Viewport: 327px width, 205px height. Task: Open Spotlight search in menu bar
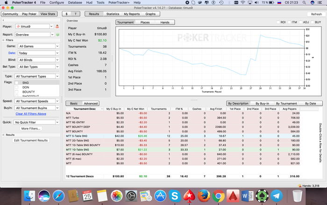[x=304, y=2]
